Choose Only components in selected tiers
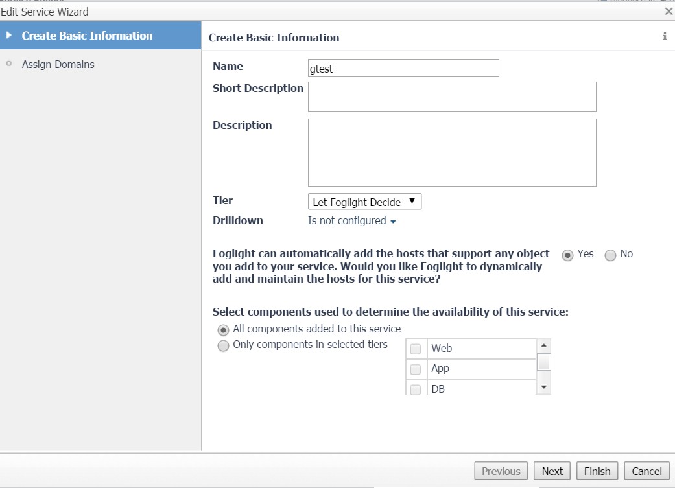Image resolution: width=675 pixels, height=488 pixels. point(223,345)
